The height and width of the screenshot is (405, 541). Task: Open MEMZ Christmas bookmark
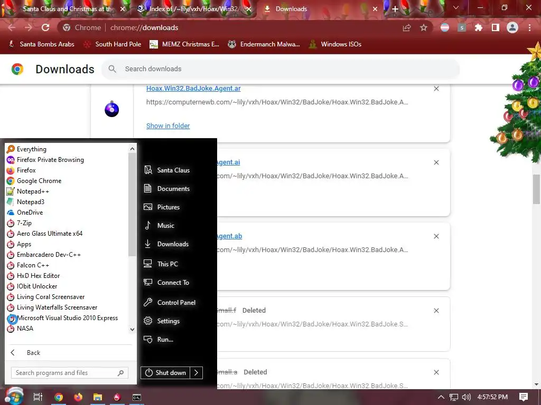185,44
